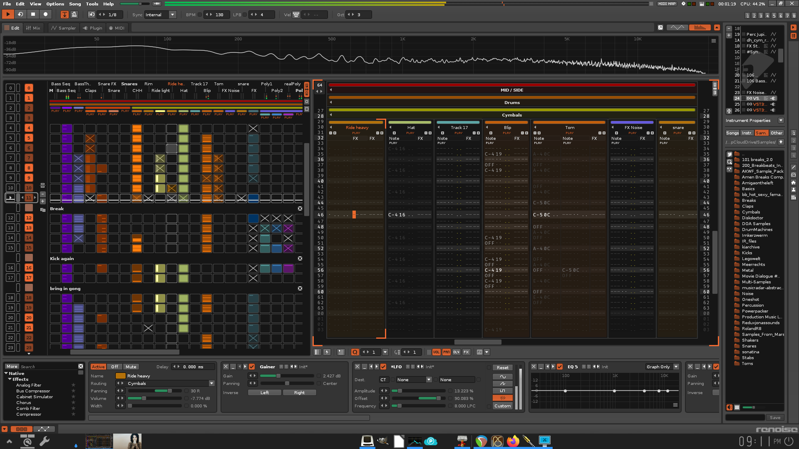Open the EQ 5 Graph Only dropdown
Screen dimensions: 799x449
pos(662,367)
